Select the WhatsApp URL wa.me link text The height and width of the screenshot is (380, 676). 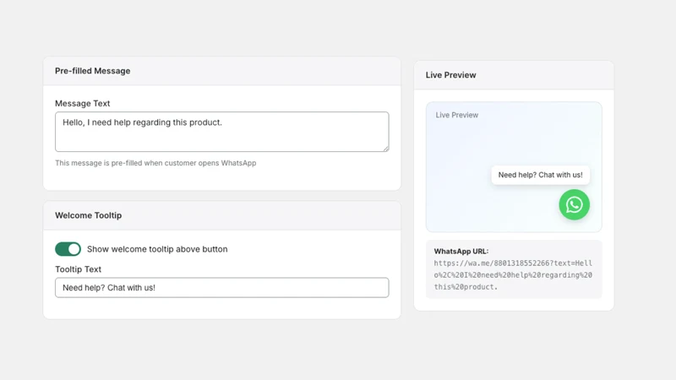[513, 275]
